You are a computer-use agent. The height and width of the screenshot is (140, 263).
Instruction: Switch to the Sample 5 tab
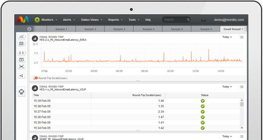[177, 29]
